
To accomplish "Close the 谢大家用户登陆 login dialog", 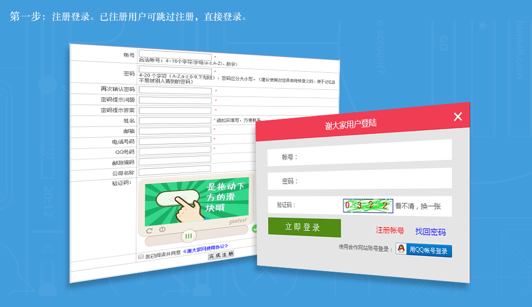I will point(458,117).
